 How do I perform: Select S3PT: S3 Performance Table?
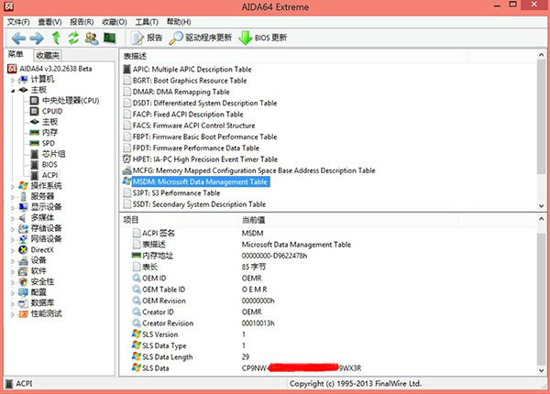pyautogui.click(x=176, y=193)
